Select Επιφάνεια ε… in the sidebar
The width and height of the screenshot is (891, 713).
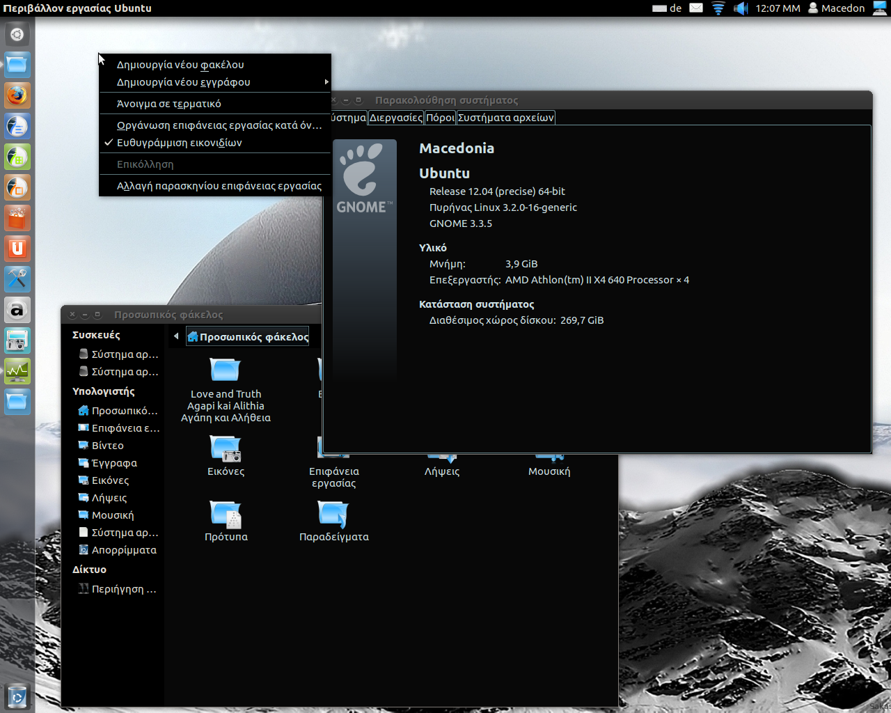click(118, 428)
